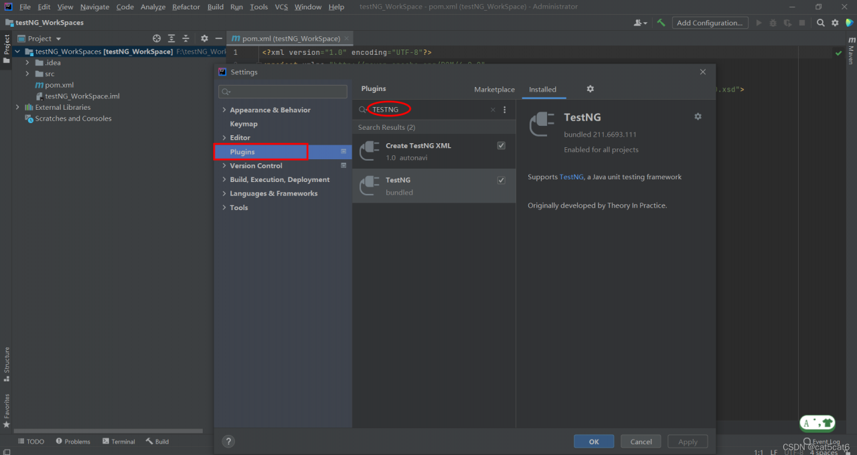Viewport: 857px width, 455px height.
Task: Click the help question mark button
Action: (x=228, y=441)
